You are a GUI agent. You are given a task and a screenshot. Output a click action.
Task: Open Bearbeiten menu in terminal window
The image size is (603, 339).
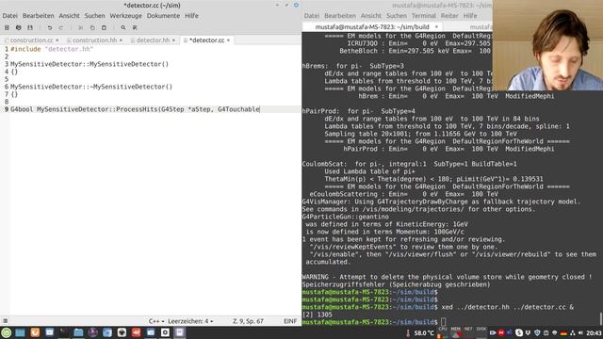tap(340, 16)
